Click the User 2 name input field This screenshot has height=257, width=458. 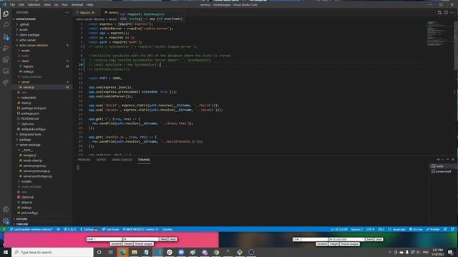[310, 239]
